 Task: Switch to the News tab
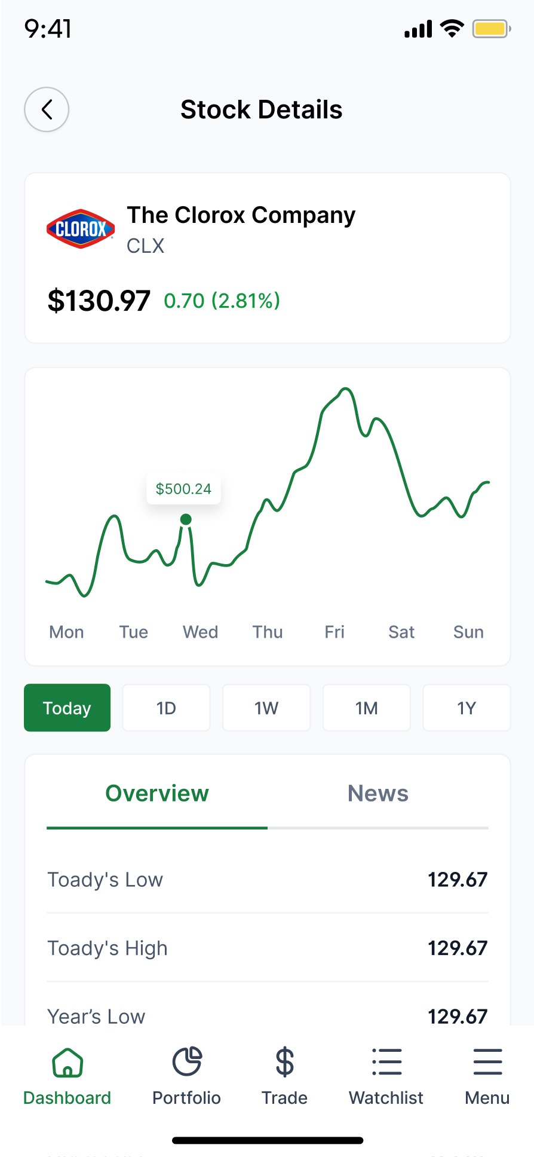coord(378,794)
